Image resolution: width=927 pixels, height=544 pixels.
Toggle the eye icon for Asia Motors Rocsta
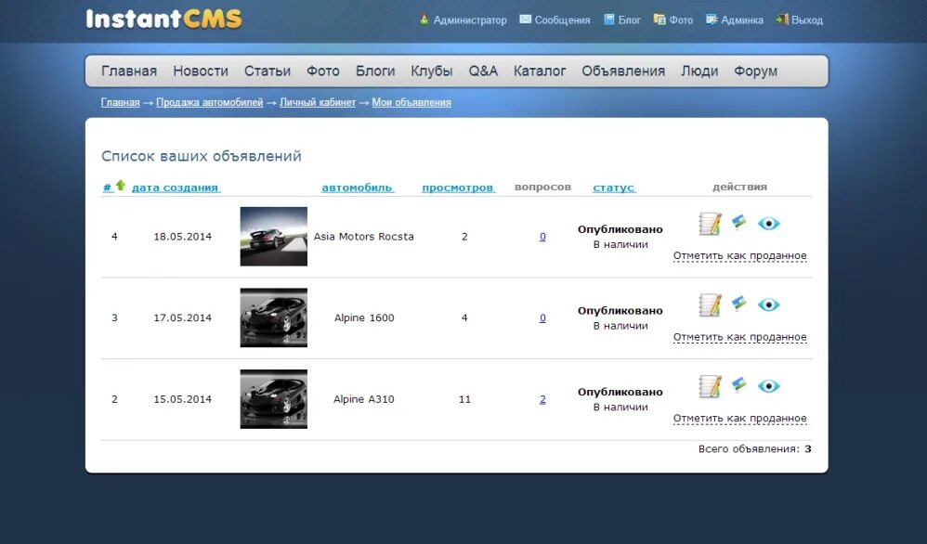point(768,224)
